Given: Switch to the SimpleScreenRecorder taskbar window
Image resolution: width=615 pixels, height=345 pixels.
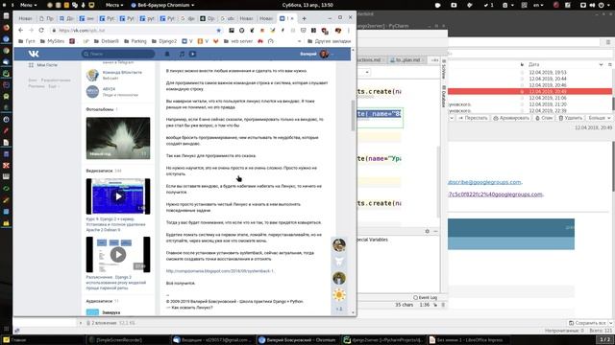Looking at the screenshot, I should 128,340.
